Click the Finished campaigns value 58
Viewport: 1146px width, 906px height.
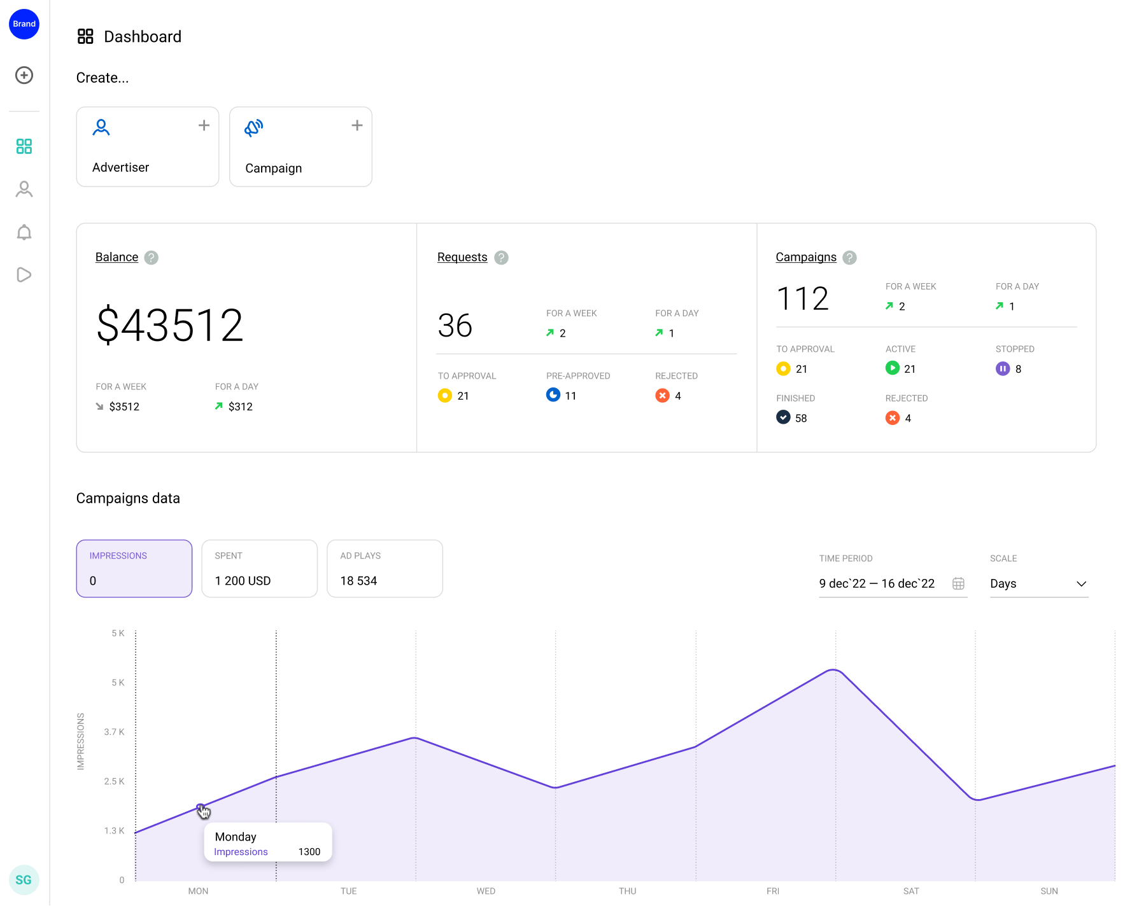coord(801,418)
